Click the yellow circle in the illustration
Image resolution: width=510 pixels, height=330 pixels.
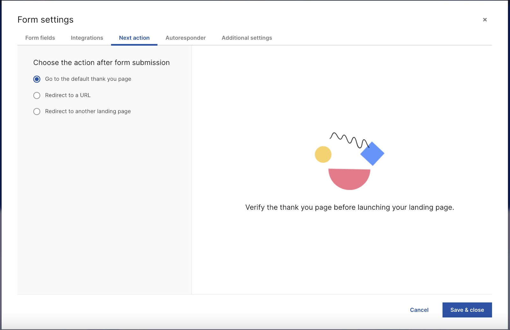click(x=323, y=154)
